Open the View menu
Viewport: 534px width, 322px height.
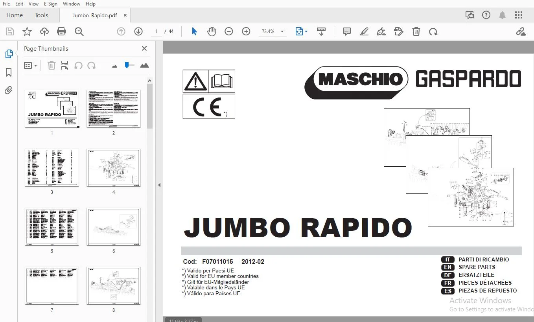point(34,4)
